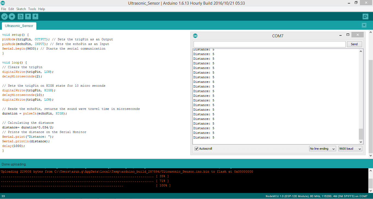373x199 pixels.
Task: Upload sketch with the arrow button
Action: [x=12, y=17]
